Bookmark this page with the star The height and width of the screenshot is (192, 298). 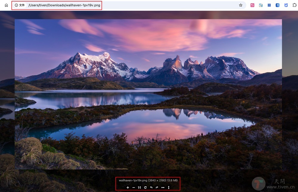pyautogui.click(x=240, y=5)
